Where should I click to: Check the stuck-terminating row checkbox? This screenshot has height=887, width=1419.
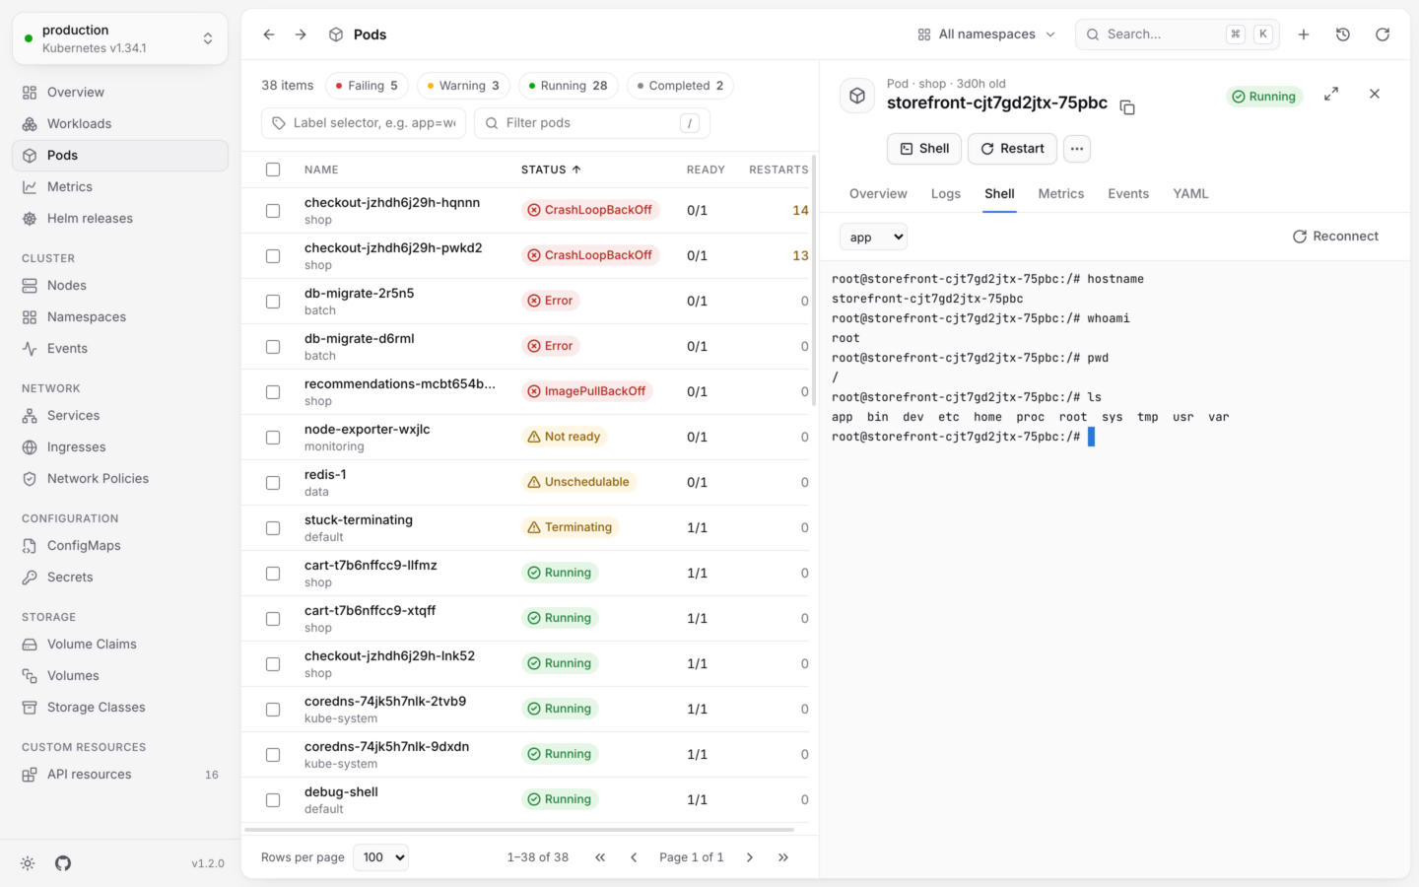[273, 528]
